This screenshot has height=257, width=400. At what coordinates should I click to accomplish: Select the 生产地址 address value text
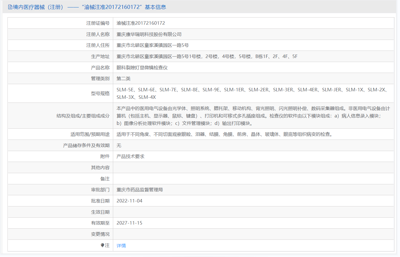click(207, 56)
